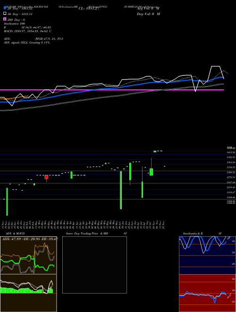The height and width of the screenshot is (312, 236).
Task: Click the 'Avg Vol: 0 M' readout
Action: click(148, 9)
